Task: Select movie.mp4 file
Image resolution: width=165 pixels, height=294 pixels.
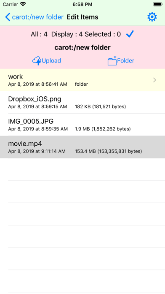Action: pyautogui.click(x=82, y=147)
